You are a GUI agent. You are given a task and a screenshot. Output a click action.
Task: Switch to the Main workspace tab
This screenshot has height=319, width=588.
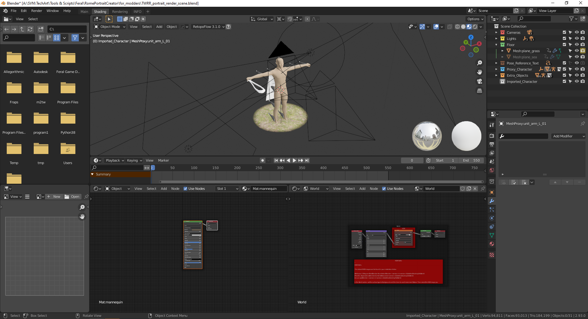click(x=84, y=12)
